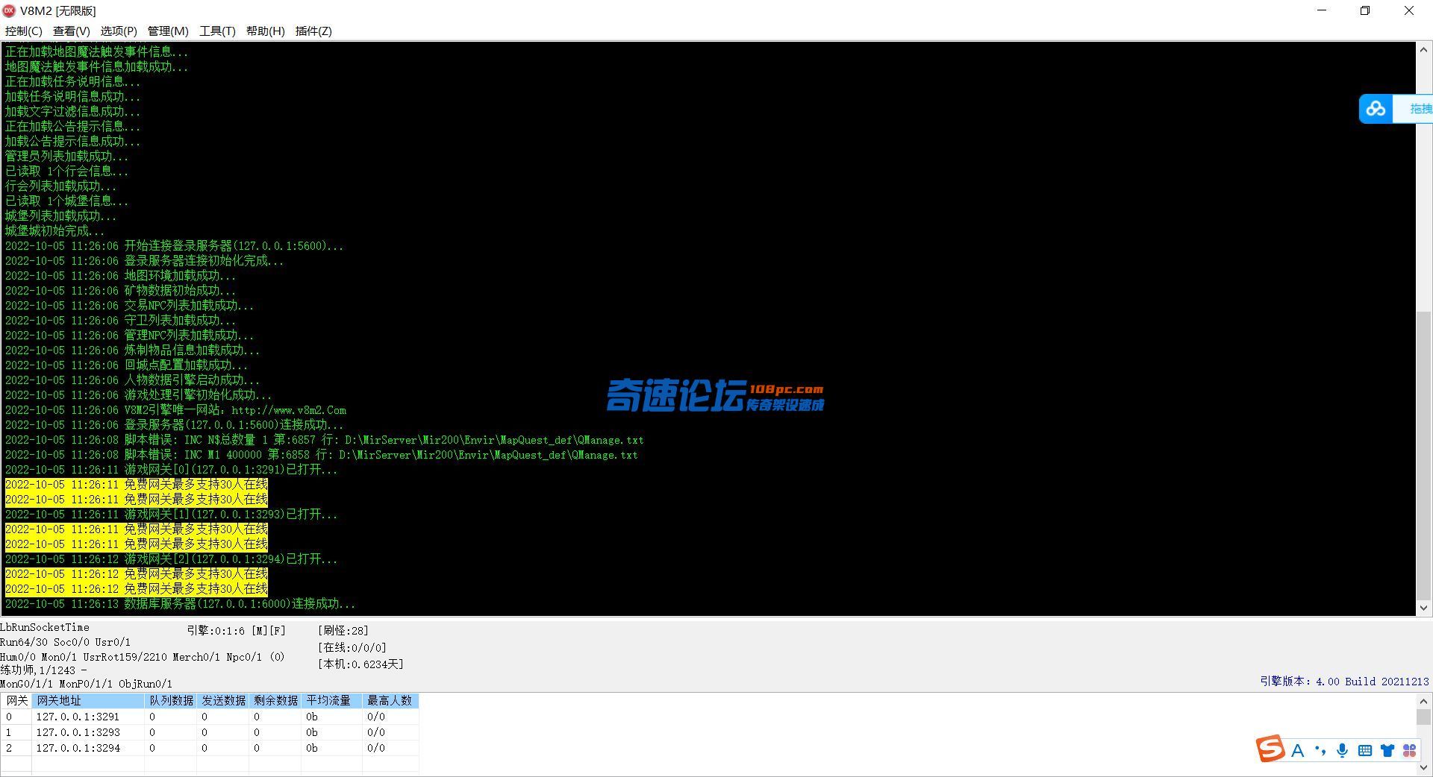Activate Sogou voice input microphone
The height and width of the screenshot is (777, 1433).
click(x=1342, y=751)
